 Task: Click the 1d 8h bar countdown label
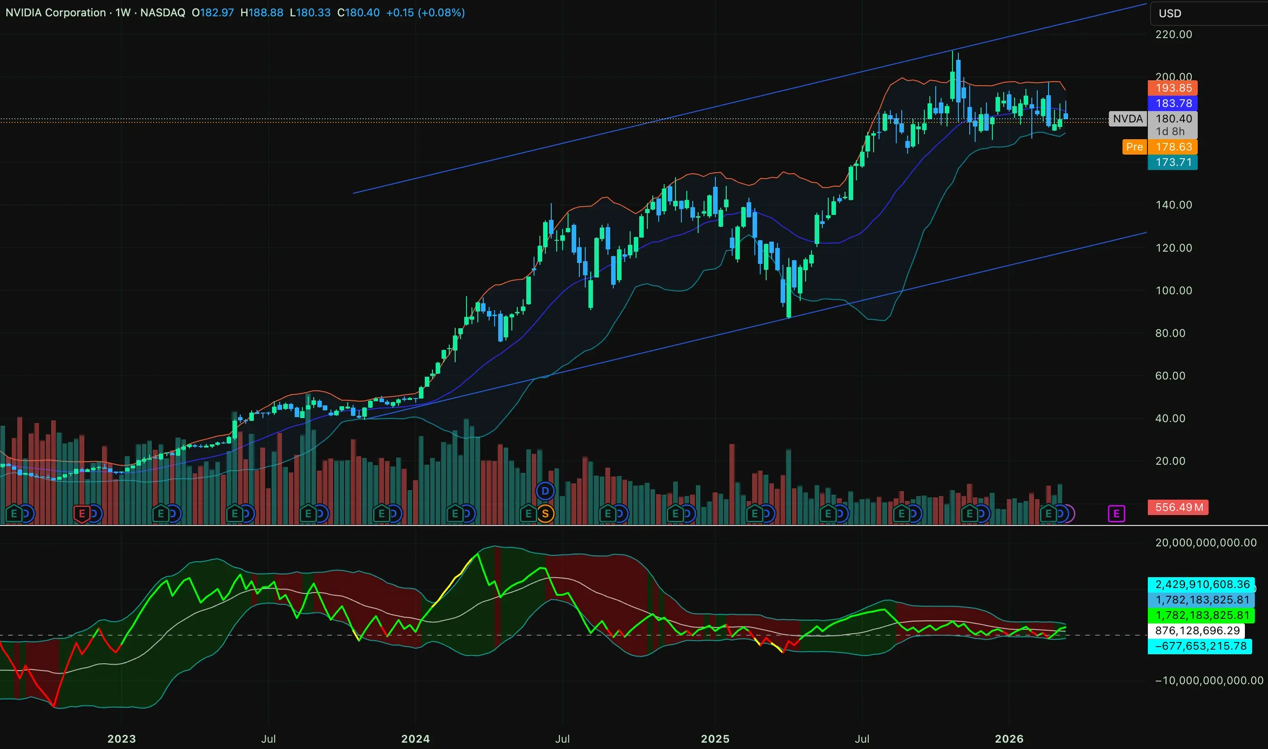(x=1170, y=131)
